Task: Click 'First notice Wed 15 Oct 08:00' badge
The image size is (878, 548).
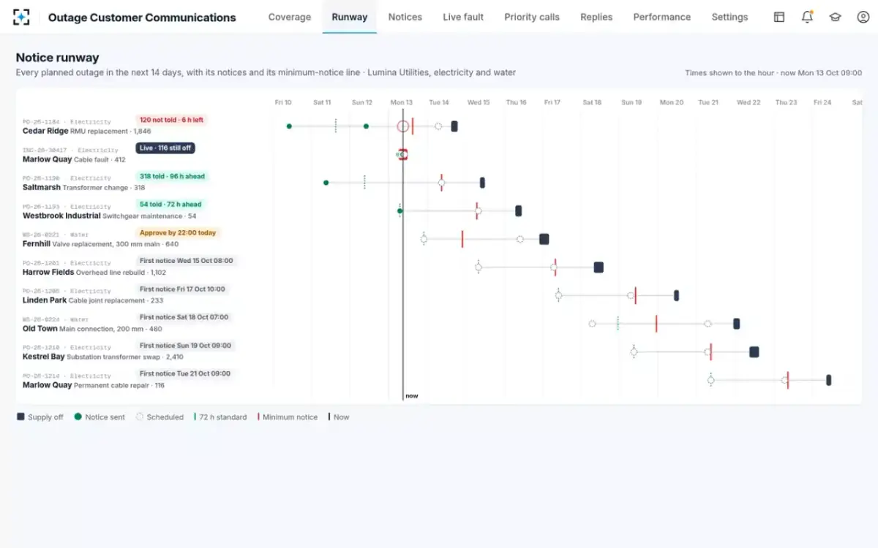Action: click(x=186, y=261)
